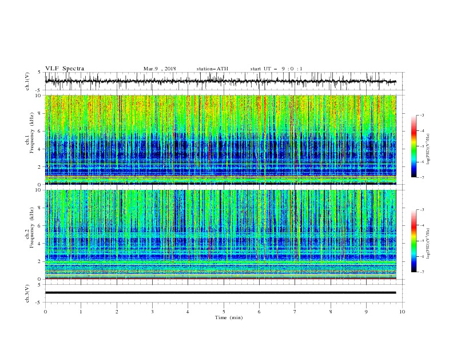Screen dimensions: 453x350
Task: Click the 'Time (min)' axis title
Action: tap(229, 317)
